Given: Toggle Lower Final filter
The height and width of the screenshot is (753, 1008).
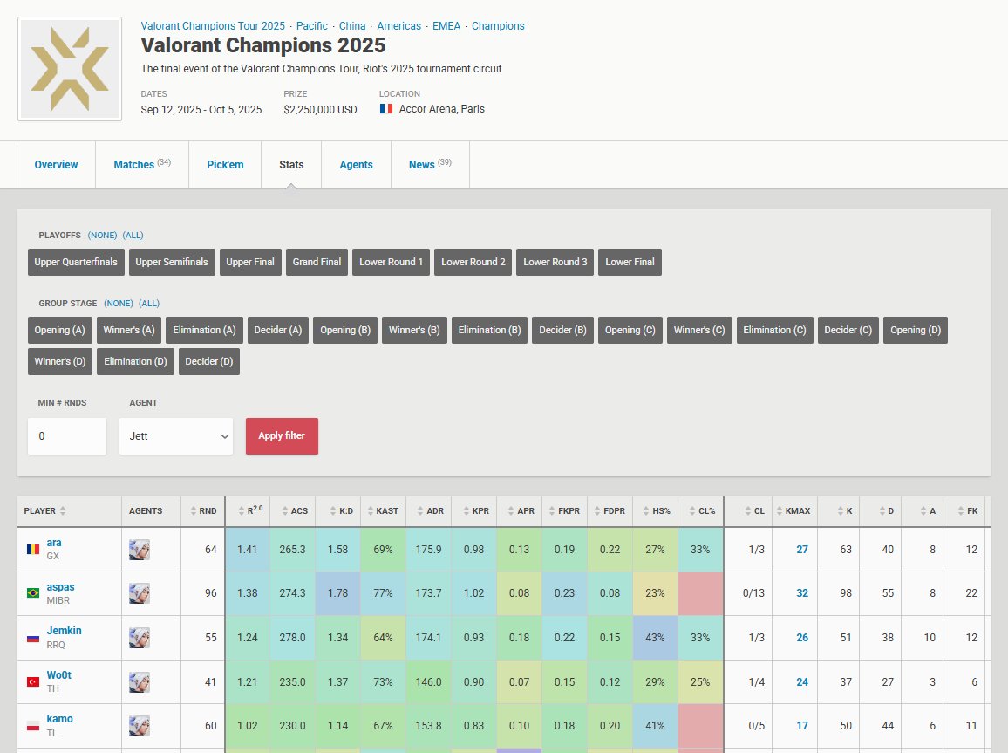Looking at the screenshot, I should (x=630, y=262).
